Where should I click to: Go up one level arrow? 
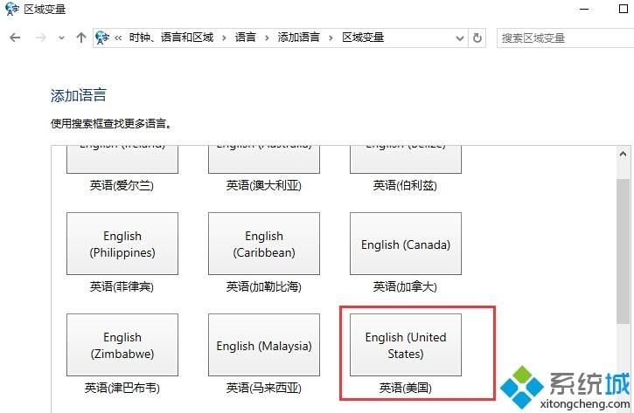click(81, 38)
